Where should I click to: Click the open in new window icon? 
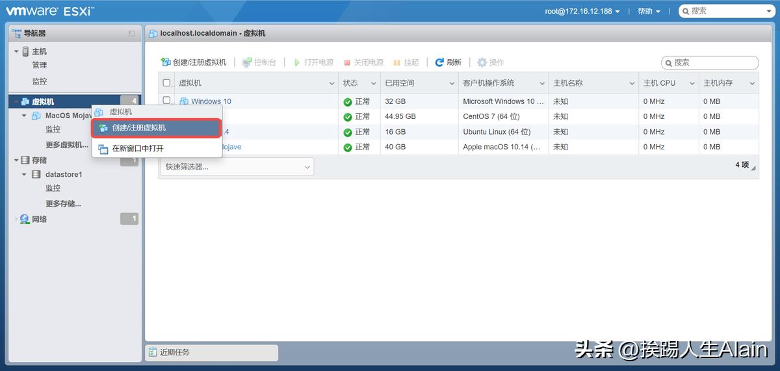103,149
